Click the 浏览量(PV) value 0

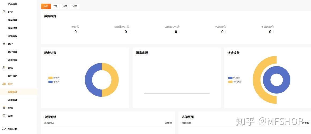coord(126,32)
